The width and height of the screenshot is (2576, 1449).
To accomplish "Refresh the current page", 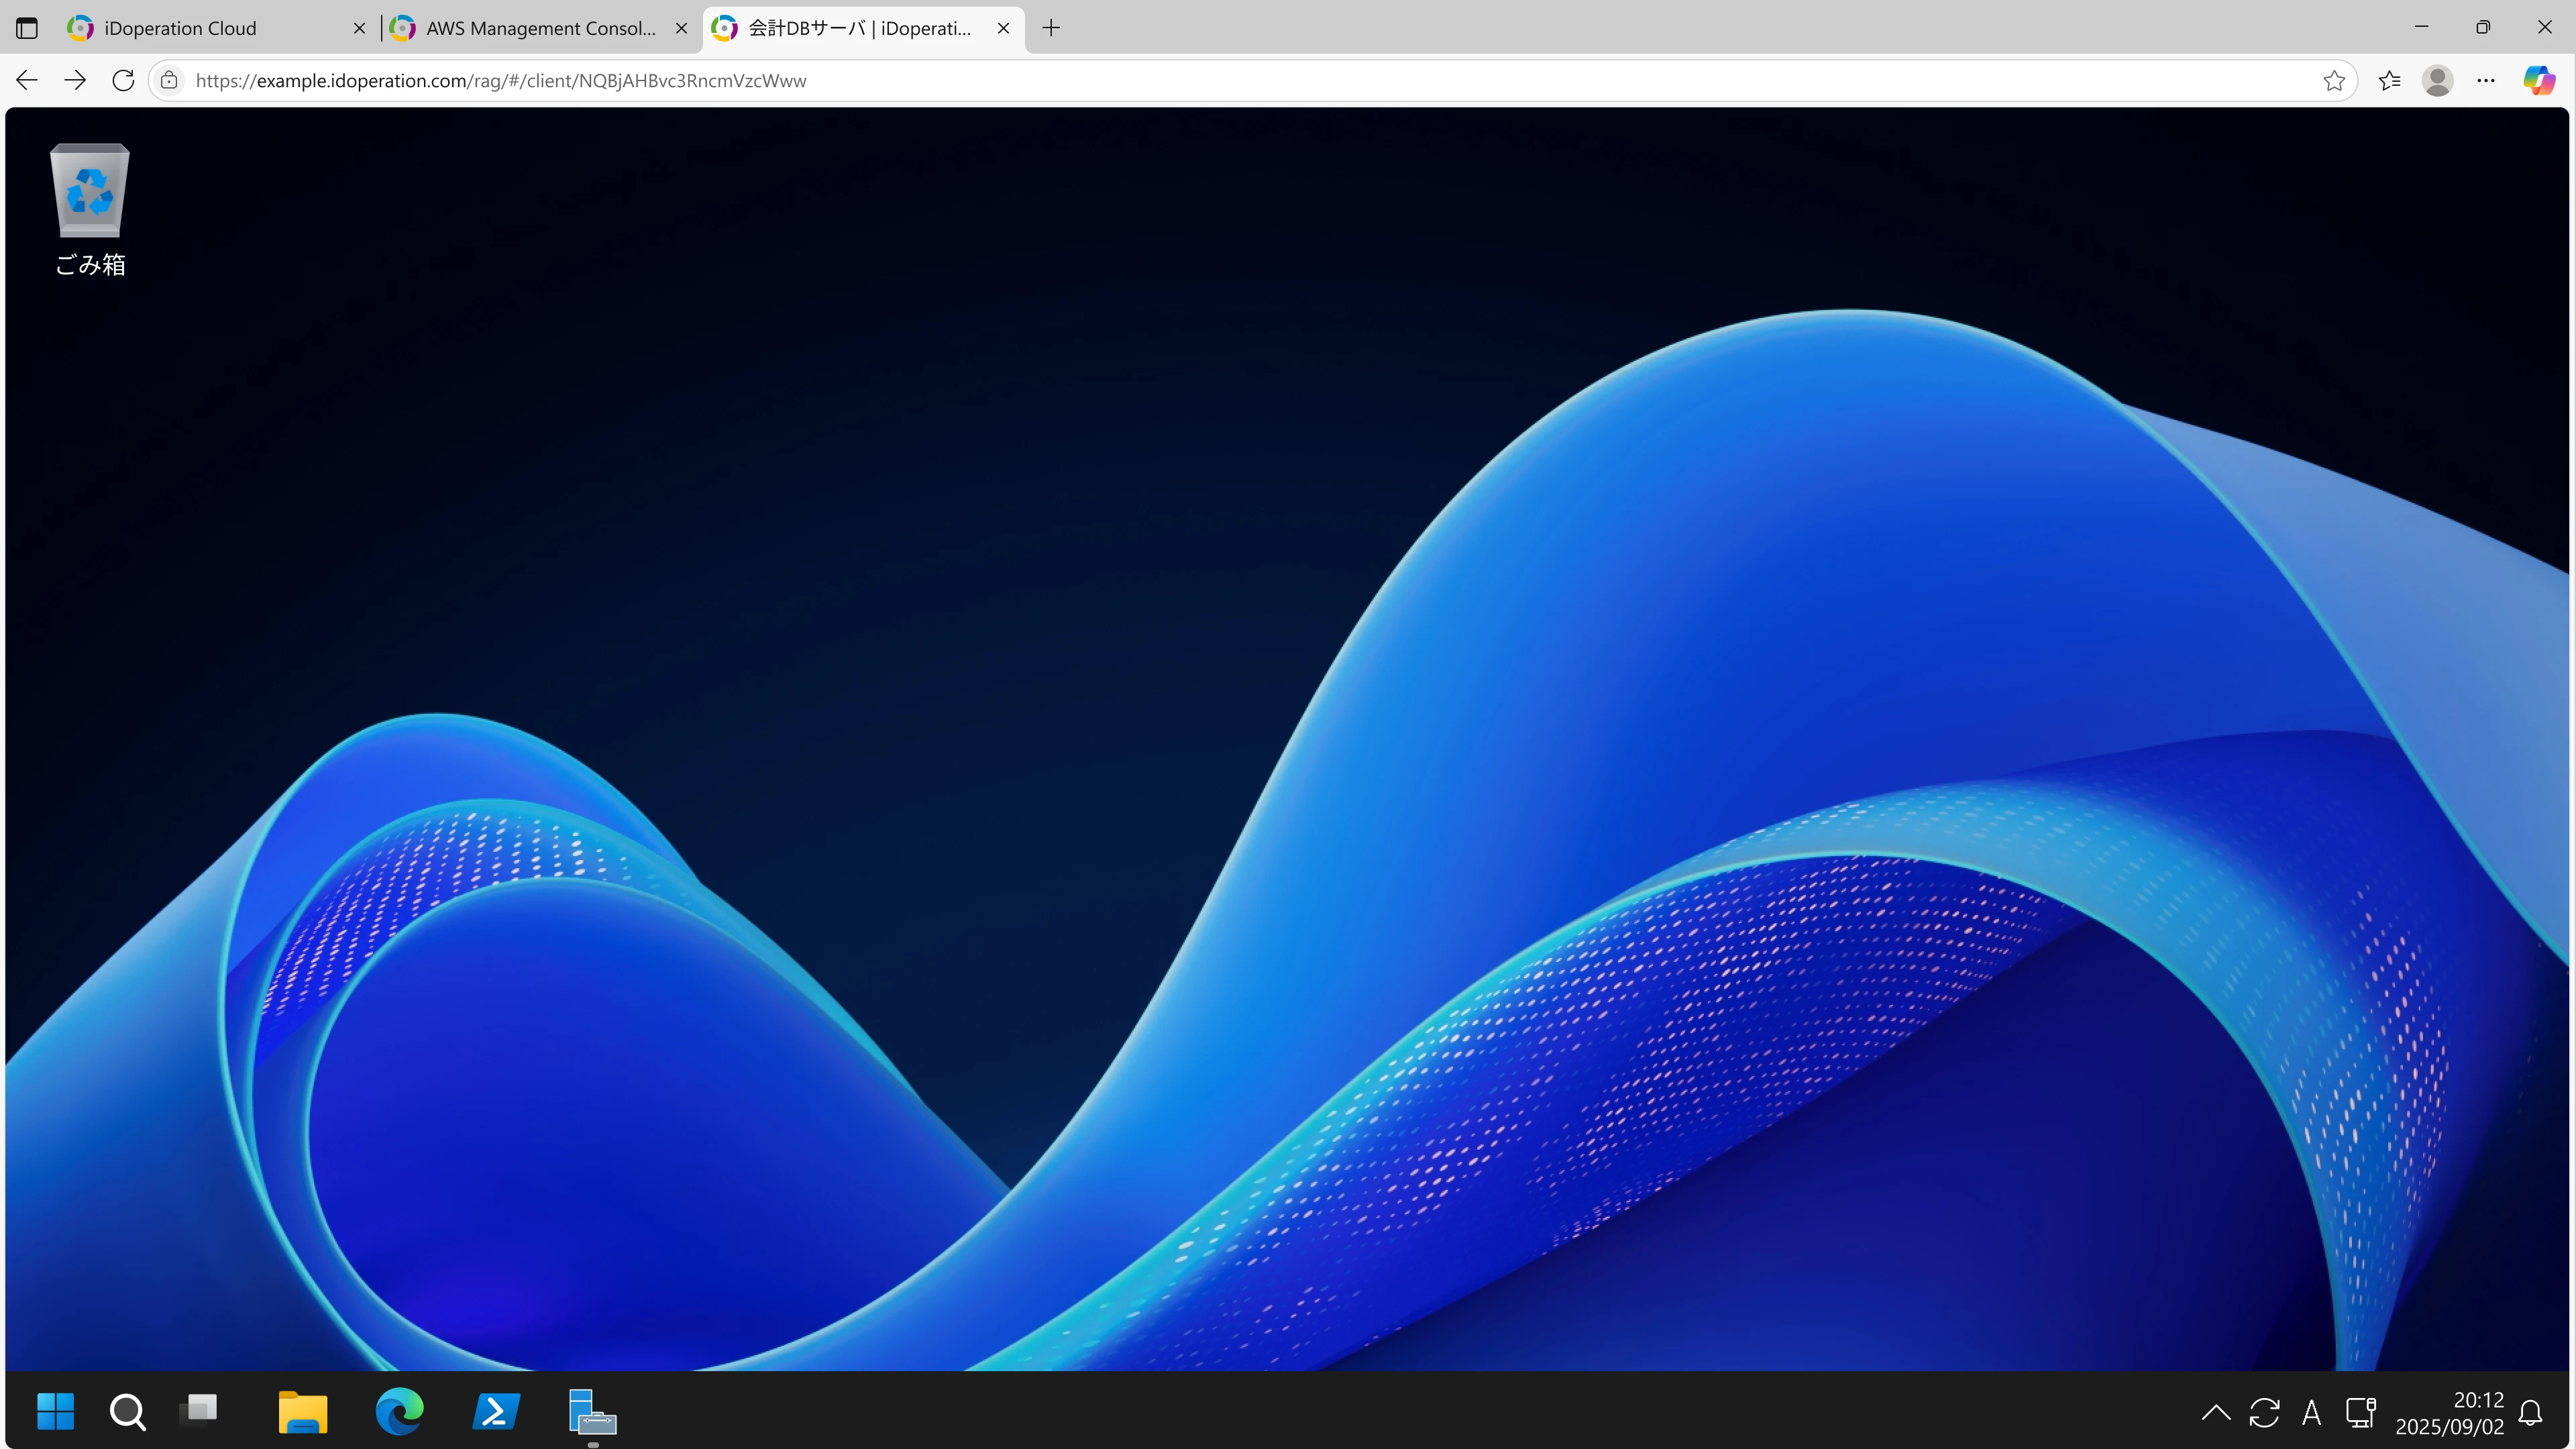I will [x=123, y=80].
